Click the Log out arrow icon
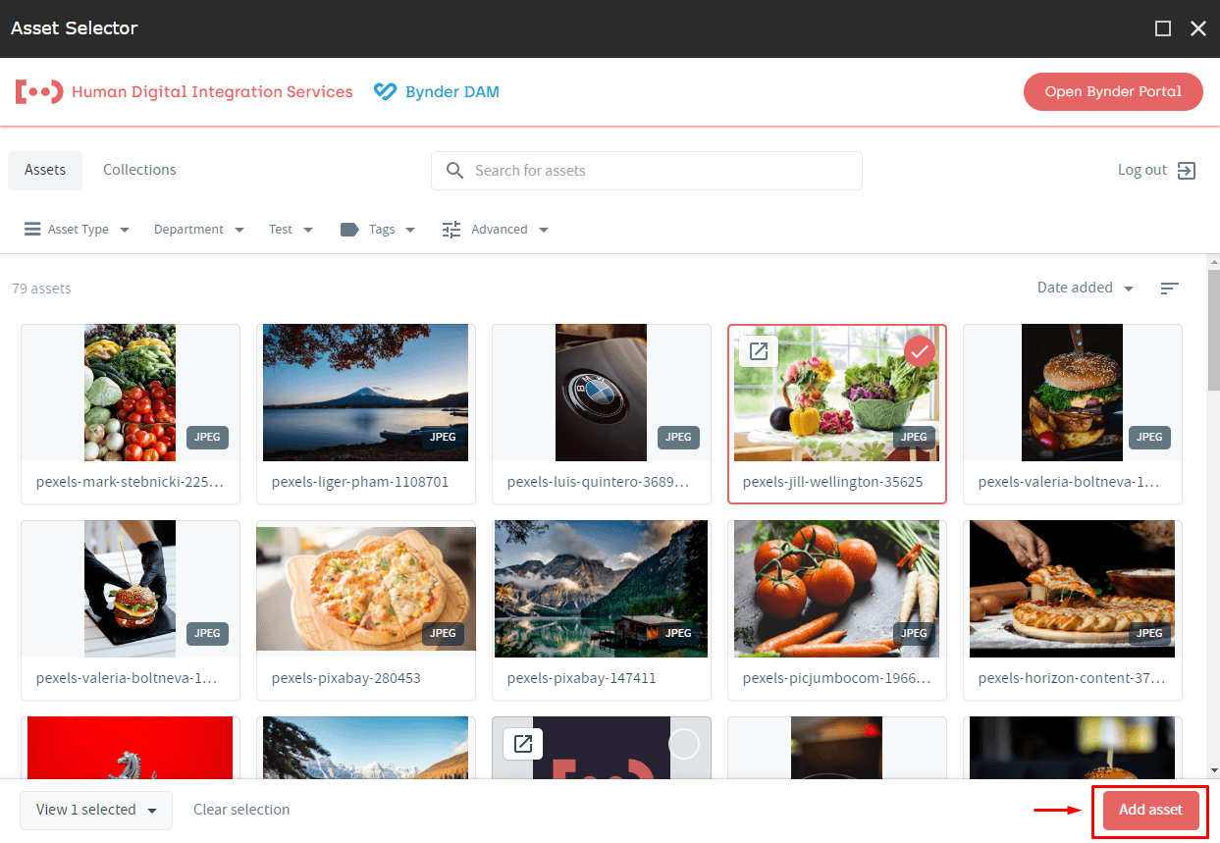The width and height of the screenshot is (1220, 843). (x=1187, y=171)
